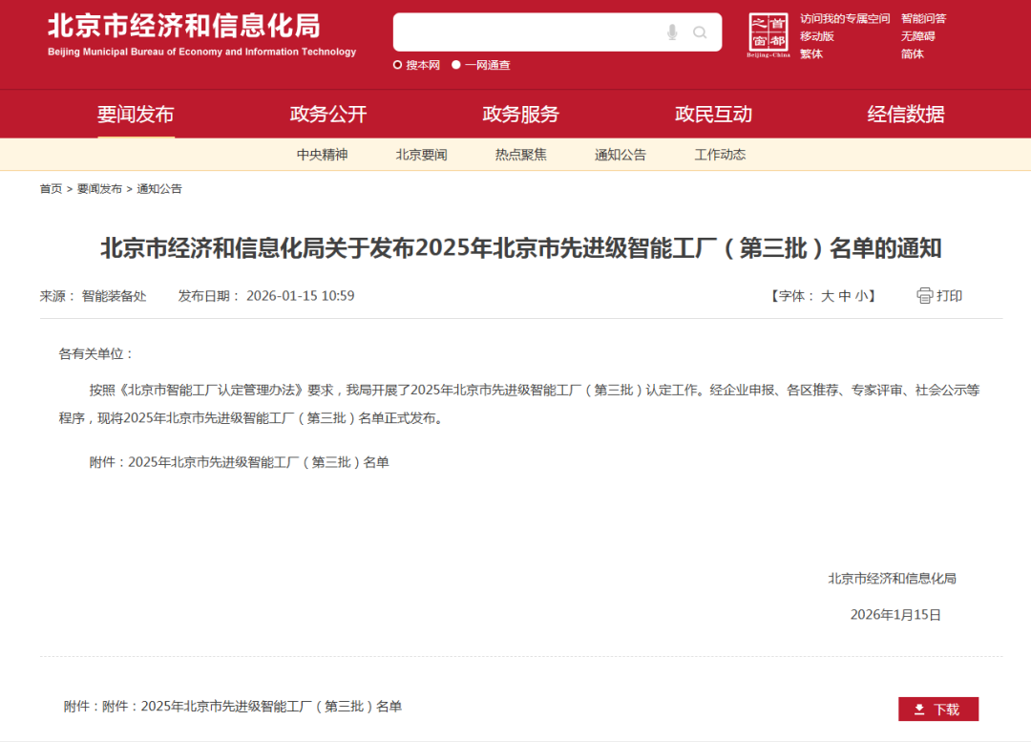Open the 政务公开 main tab
This screenshot has width=1031, height=742.
coord(328,115)
